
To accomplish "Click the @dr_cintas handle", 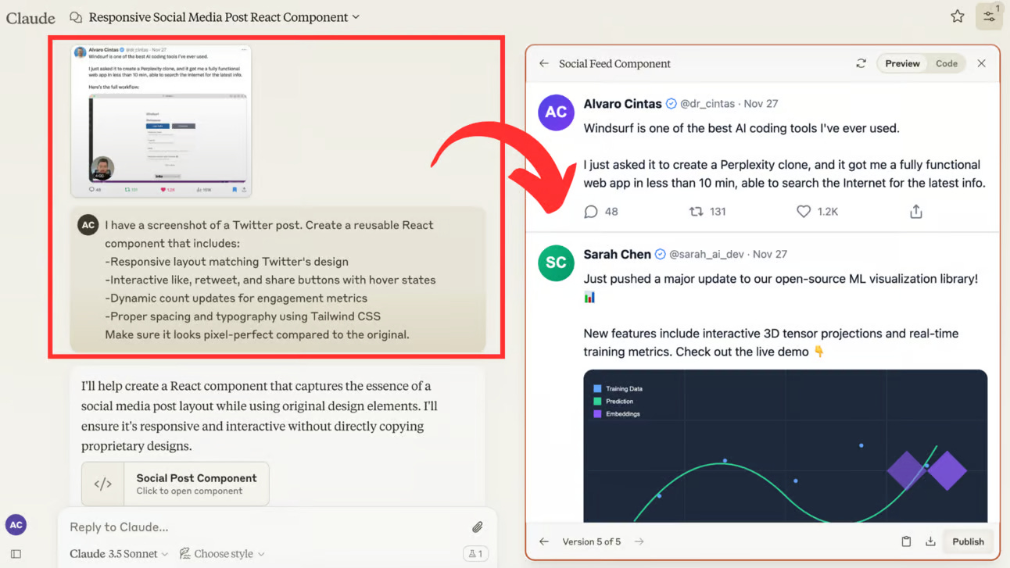I will (707, 103).
